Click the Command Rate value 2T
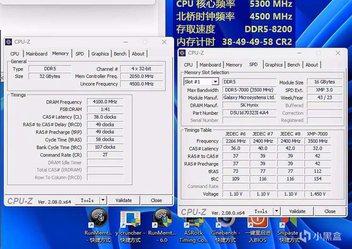352x249 pixels. click(x=105, y=155)
